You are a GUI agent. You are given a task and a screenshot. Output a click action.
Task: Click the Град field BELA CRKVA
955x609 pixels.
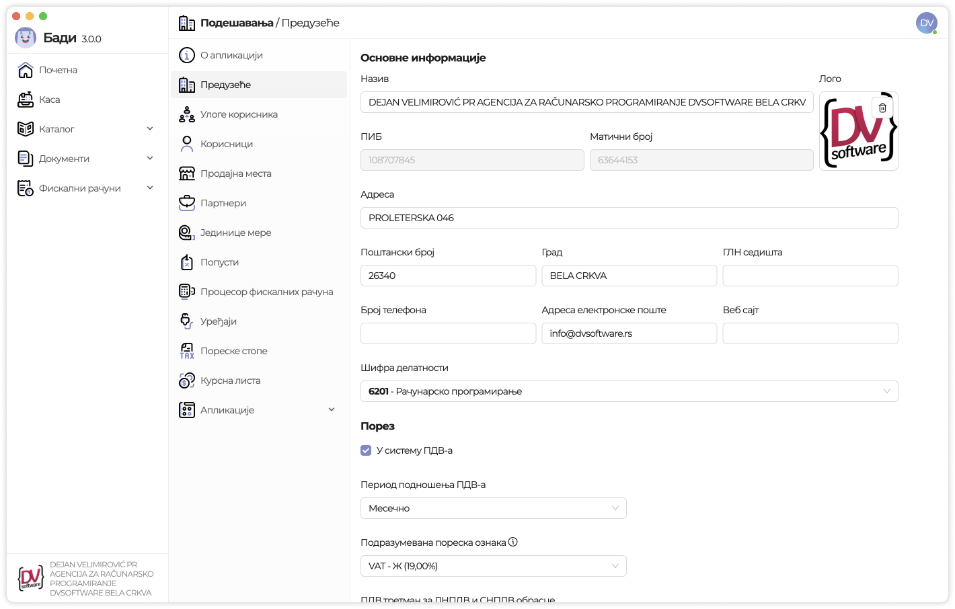629,276
